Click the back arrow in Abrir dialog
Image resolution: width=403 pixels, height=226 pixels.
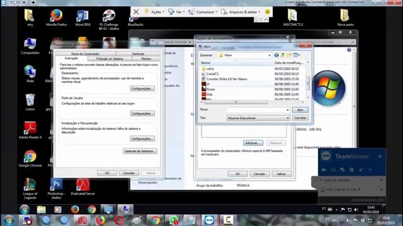(x=276, y=55)
